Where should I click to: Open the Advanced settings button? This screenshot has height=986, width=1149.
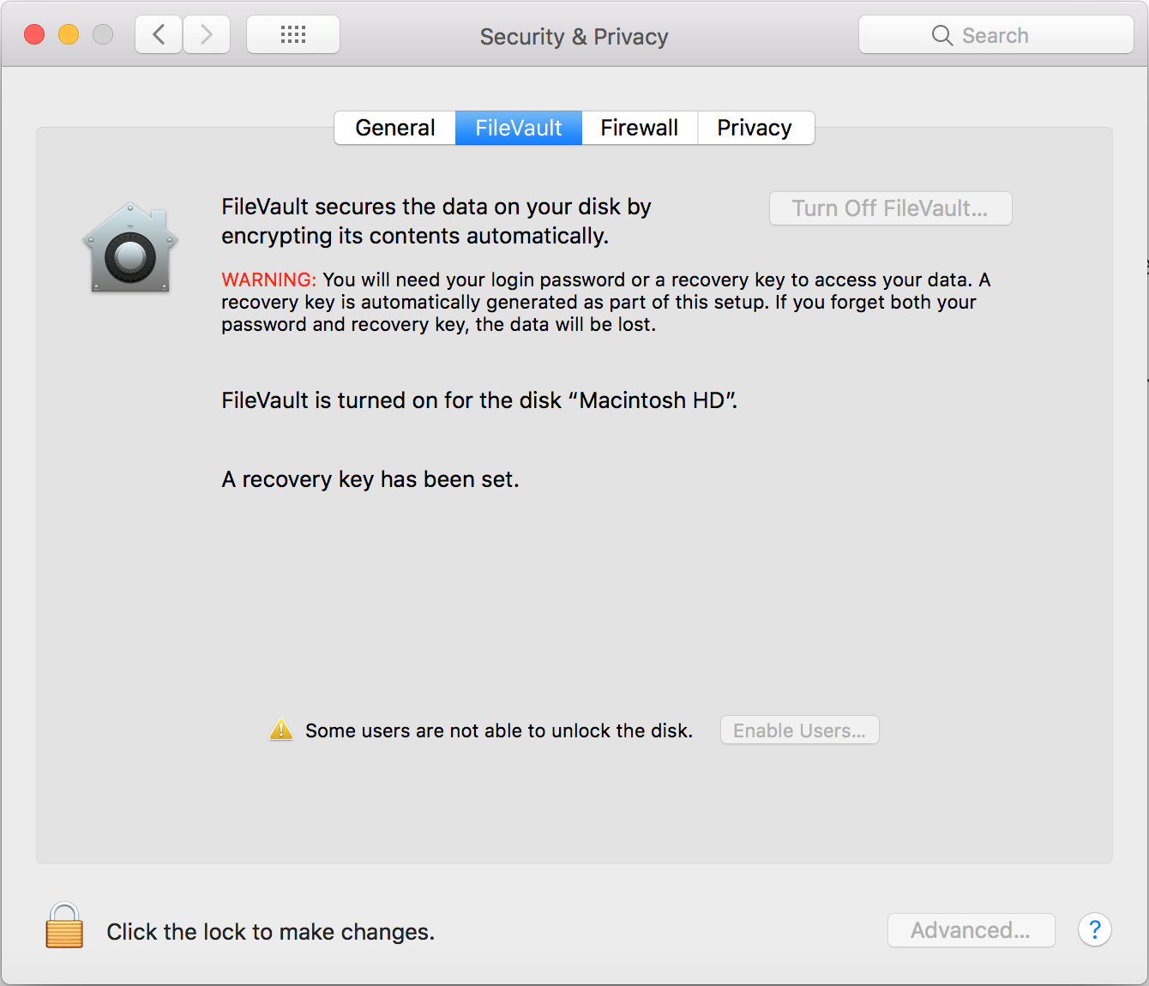[x=972, y=930]
